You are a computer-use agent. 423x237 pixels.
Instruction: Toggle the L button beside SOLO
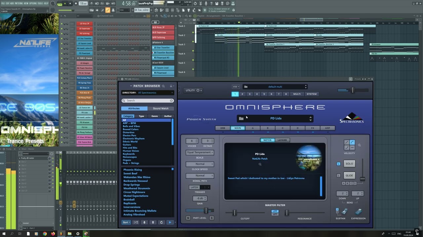(x=338, y=164)
